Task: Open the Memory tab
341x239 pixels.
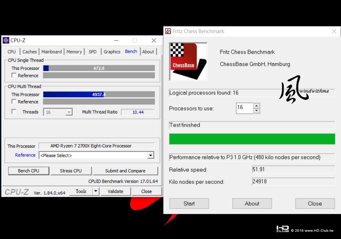Action: point(74,52)
